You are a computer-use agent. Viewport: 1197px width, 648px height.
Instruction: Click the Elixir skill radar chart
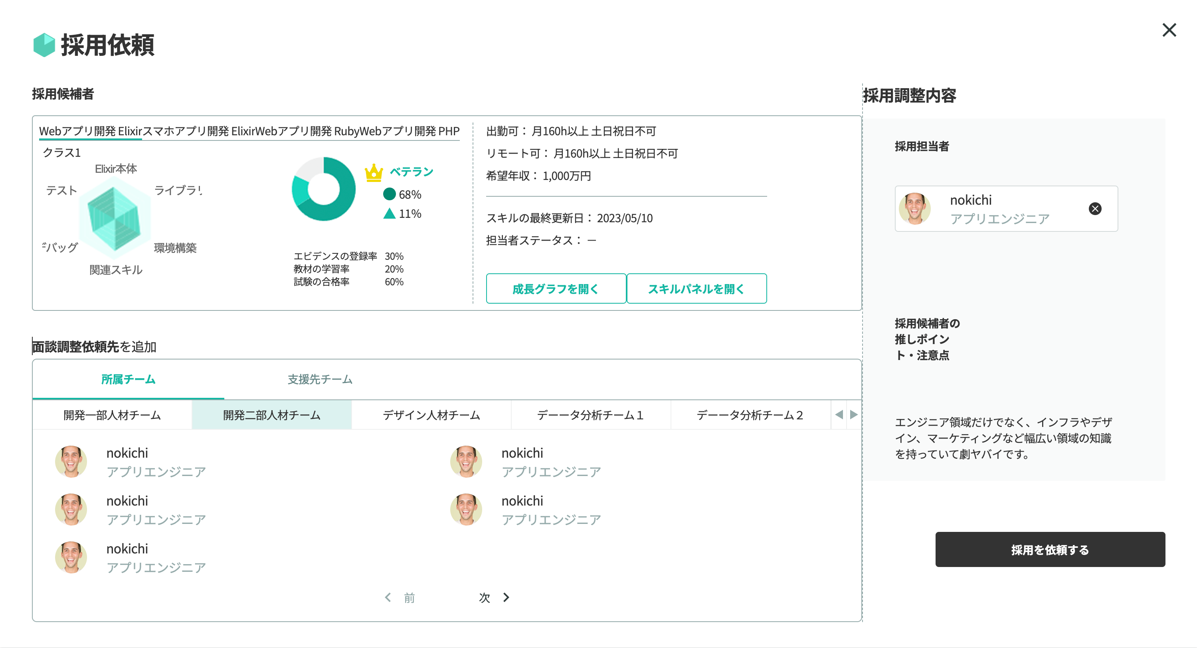(114, 218)
